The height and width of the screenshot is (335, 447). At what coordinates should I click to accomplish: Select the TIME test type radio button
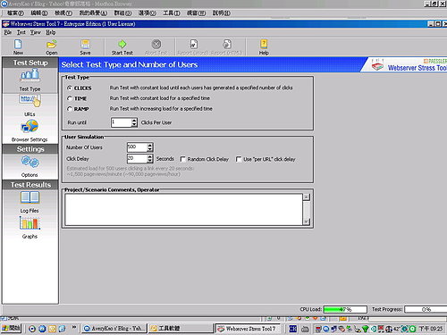70,98
